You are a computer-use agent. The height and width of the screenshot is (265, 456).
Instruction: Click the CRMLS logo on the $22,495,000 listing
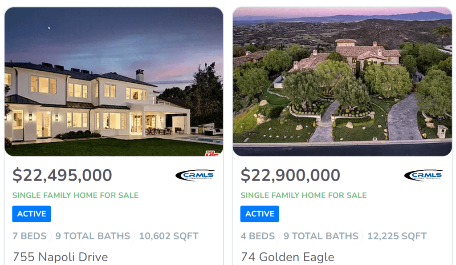(x=195, y=175)
